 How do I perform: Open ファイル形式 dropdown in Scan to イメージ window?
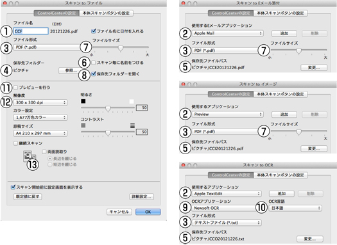225,132
